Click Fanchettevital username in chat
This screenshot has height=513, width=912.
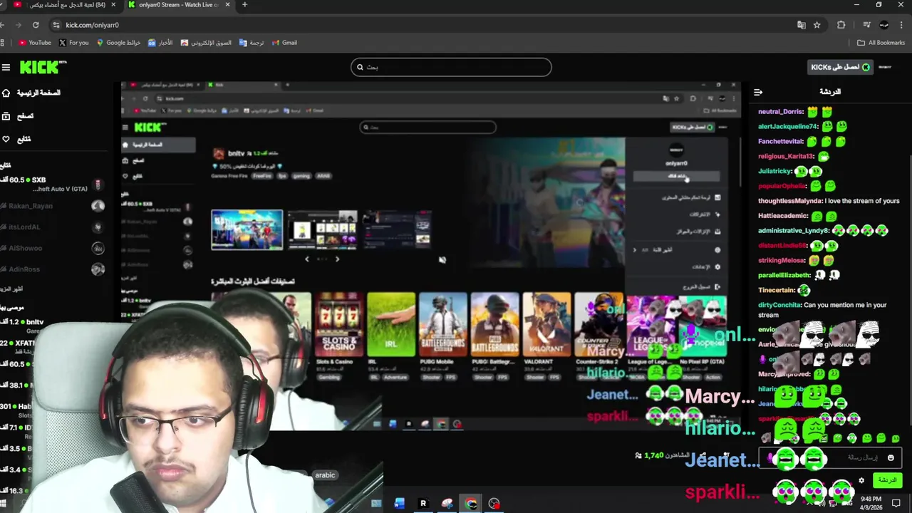point(780,142)
